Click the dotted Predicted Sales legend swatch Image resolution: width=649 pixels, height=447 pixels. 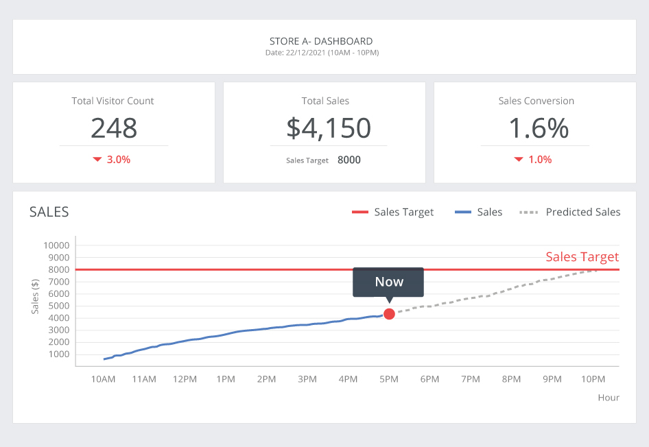tap(528, 213)
